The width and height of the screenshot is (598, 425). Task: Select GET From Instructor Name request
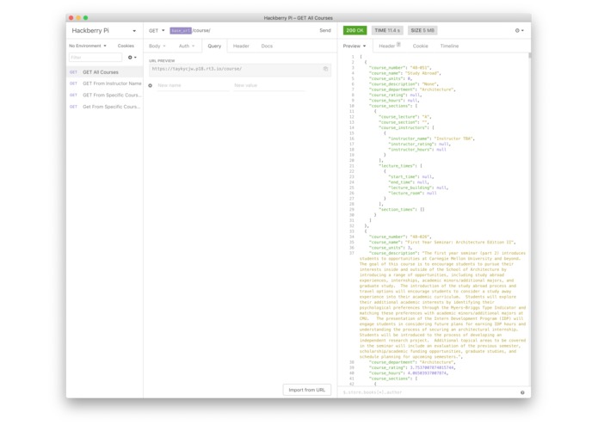pyautogui.click(x=104, y=83)
